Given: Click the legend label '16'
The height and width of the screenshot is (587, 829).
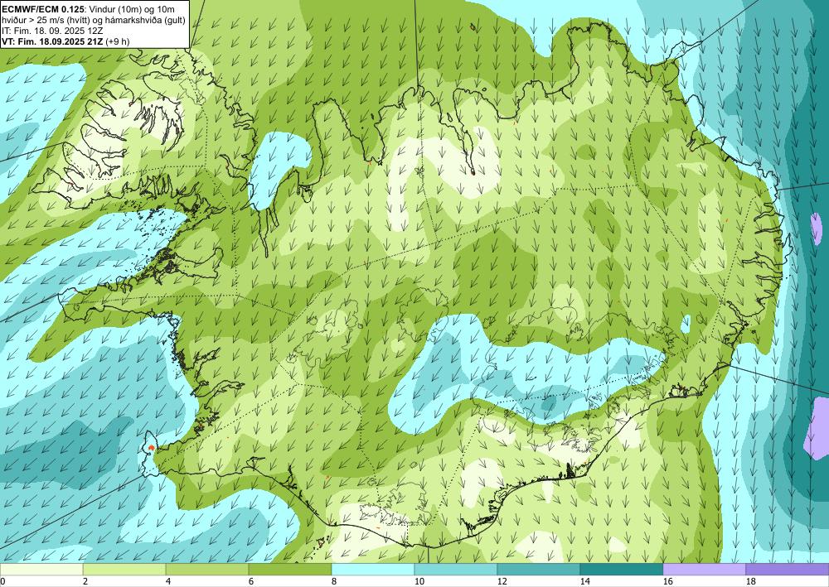Looking at the screenshot, I should click(668, 581).
